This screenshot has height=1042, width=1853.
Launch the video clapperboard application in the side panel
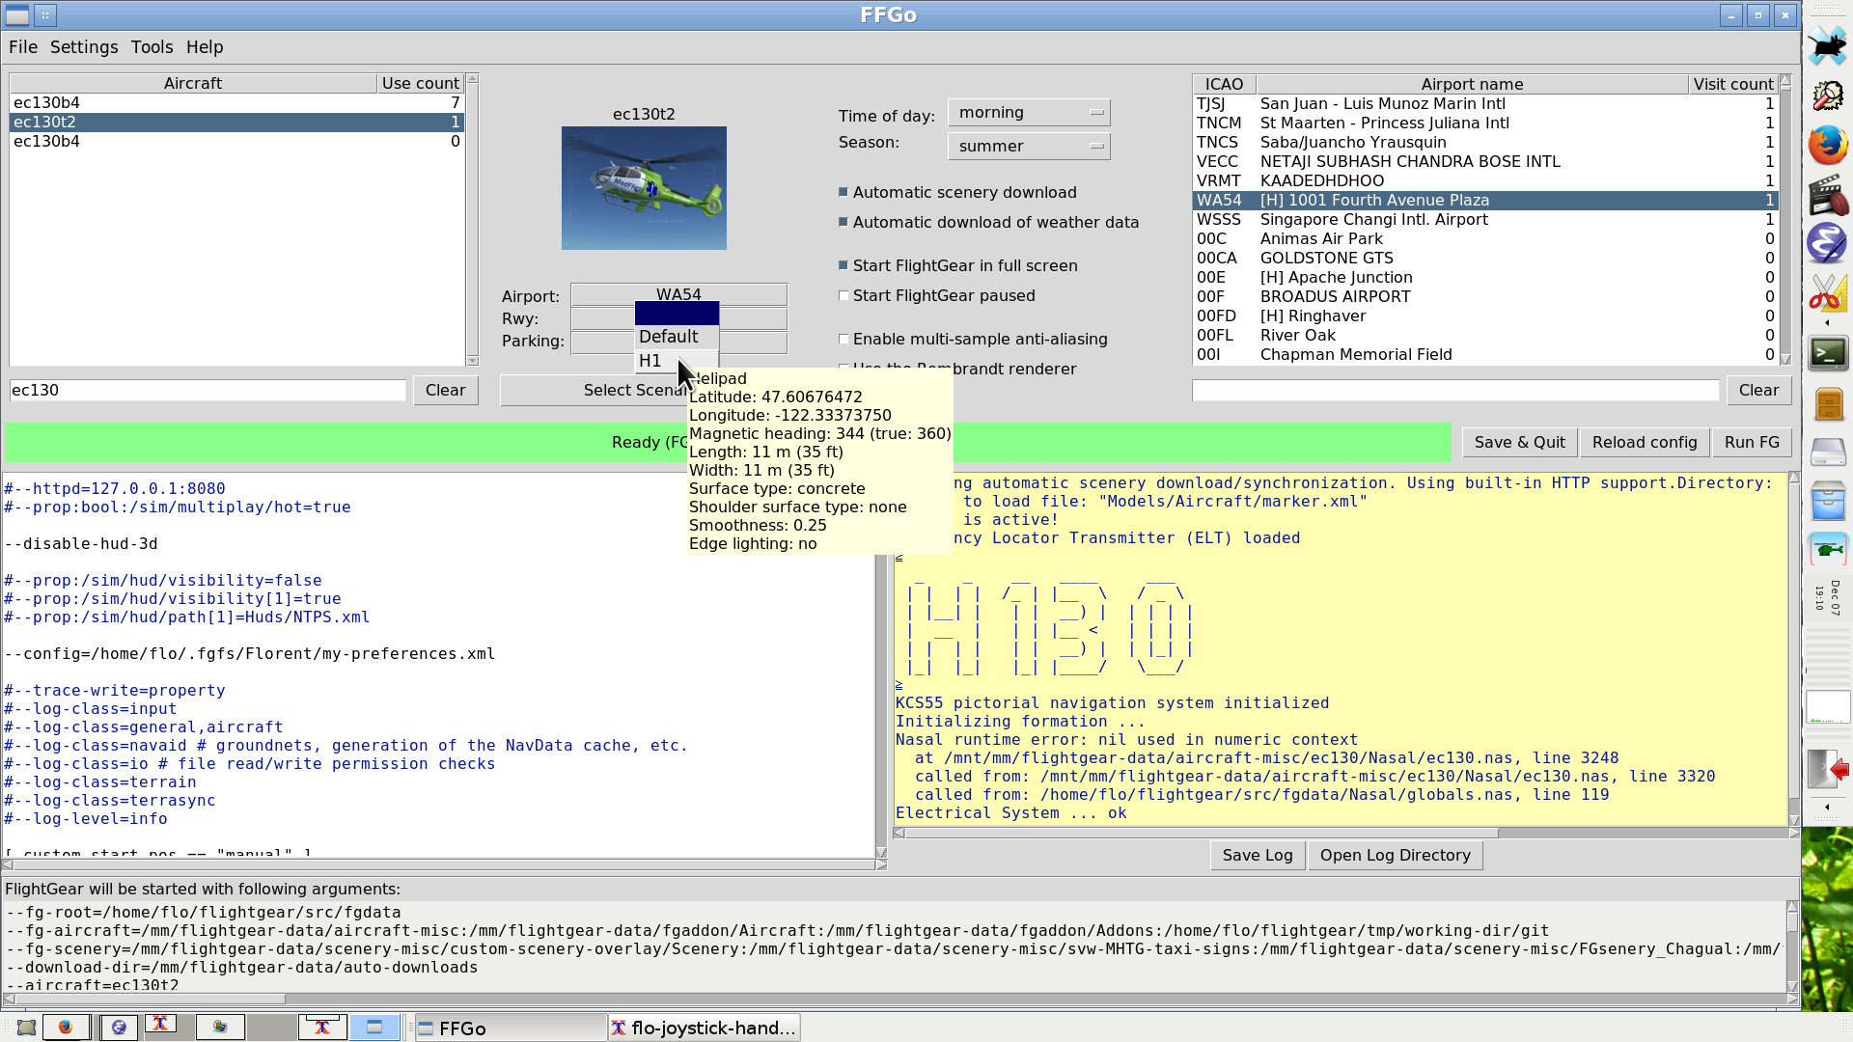coord(1827,194)
